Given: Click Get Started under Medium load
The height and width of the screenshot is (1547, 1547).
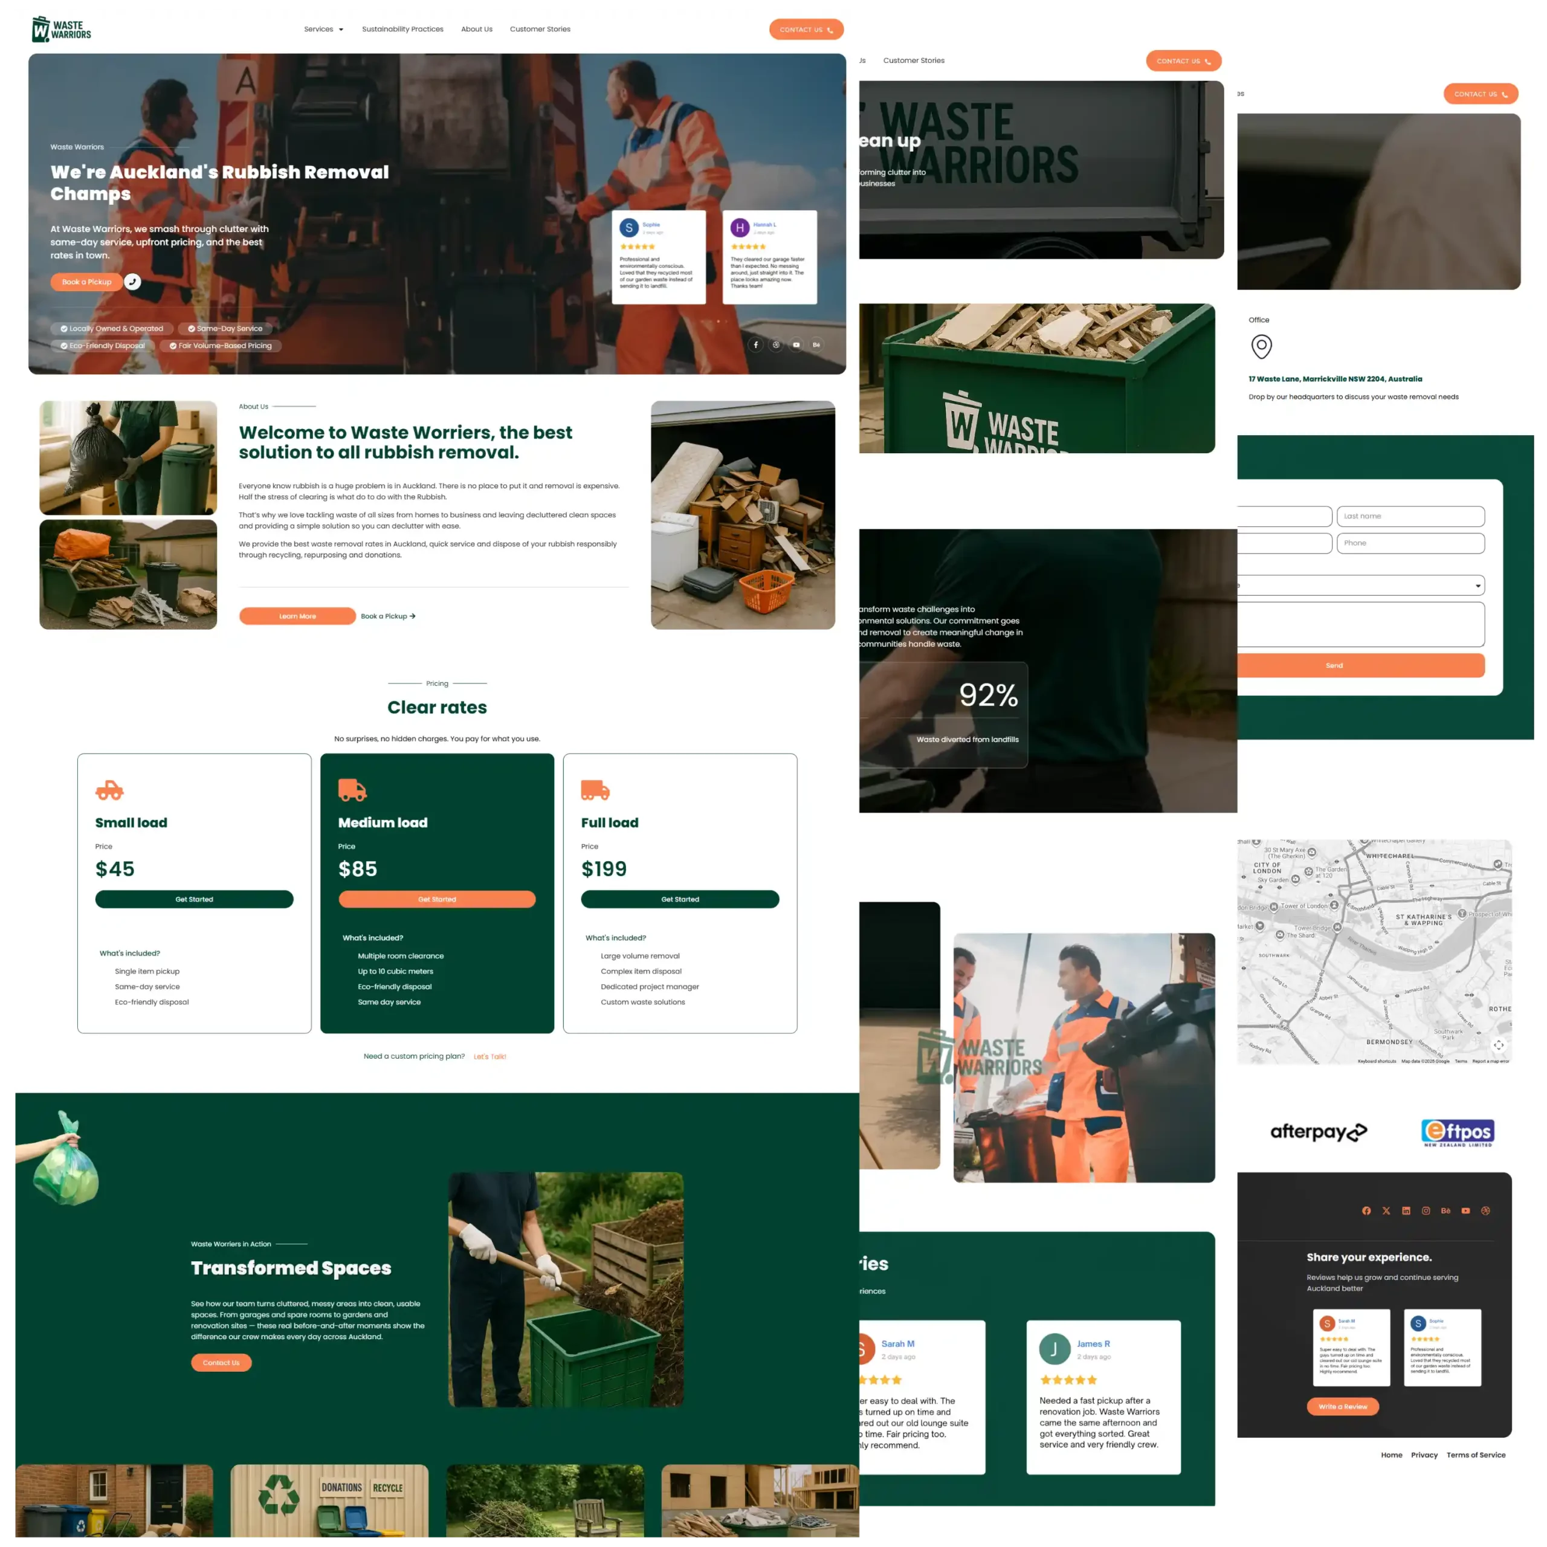Looking at the screenshot, I should (437, 899).
